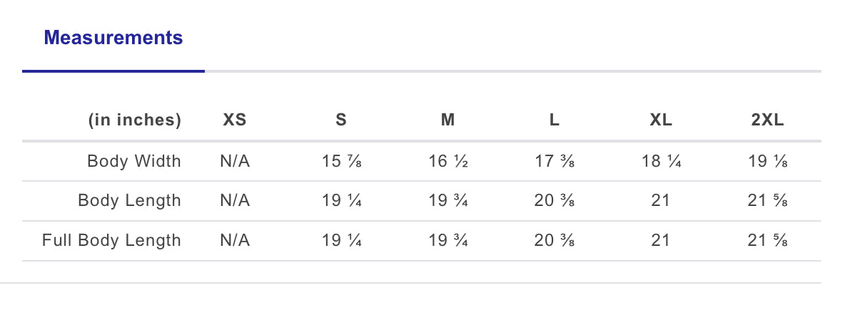Click the 2XL size column header
This screenshot has width=855, height=320.
point(767,120)
